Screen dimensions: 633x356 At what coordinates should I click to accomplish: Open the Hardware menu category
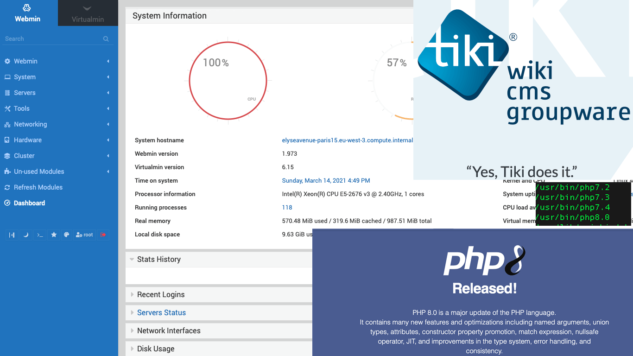(x=59, y=140)
